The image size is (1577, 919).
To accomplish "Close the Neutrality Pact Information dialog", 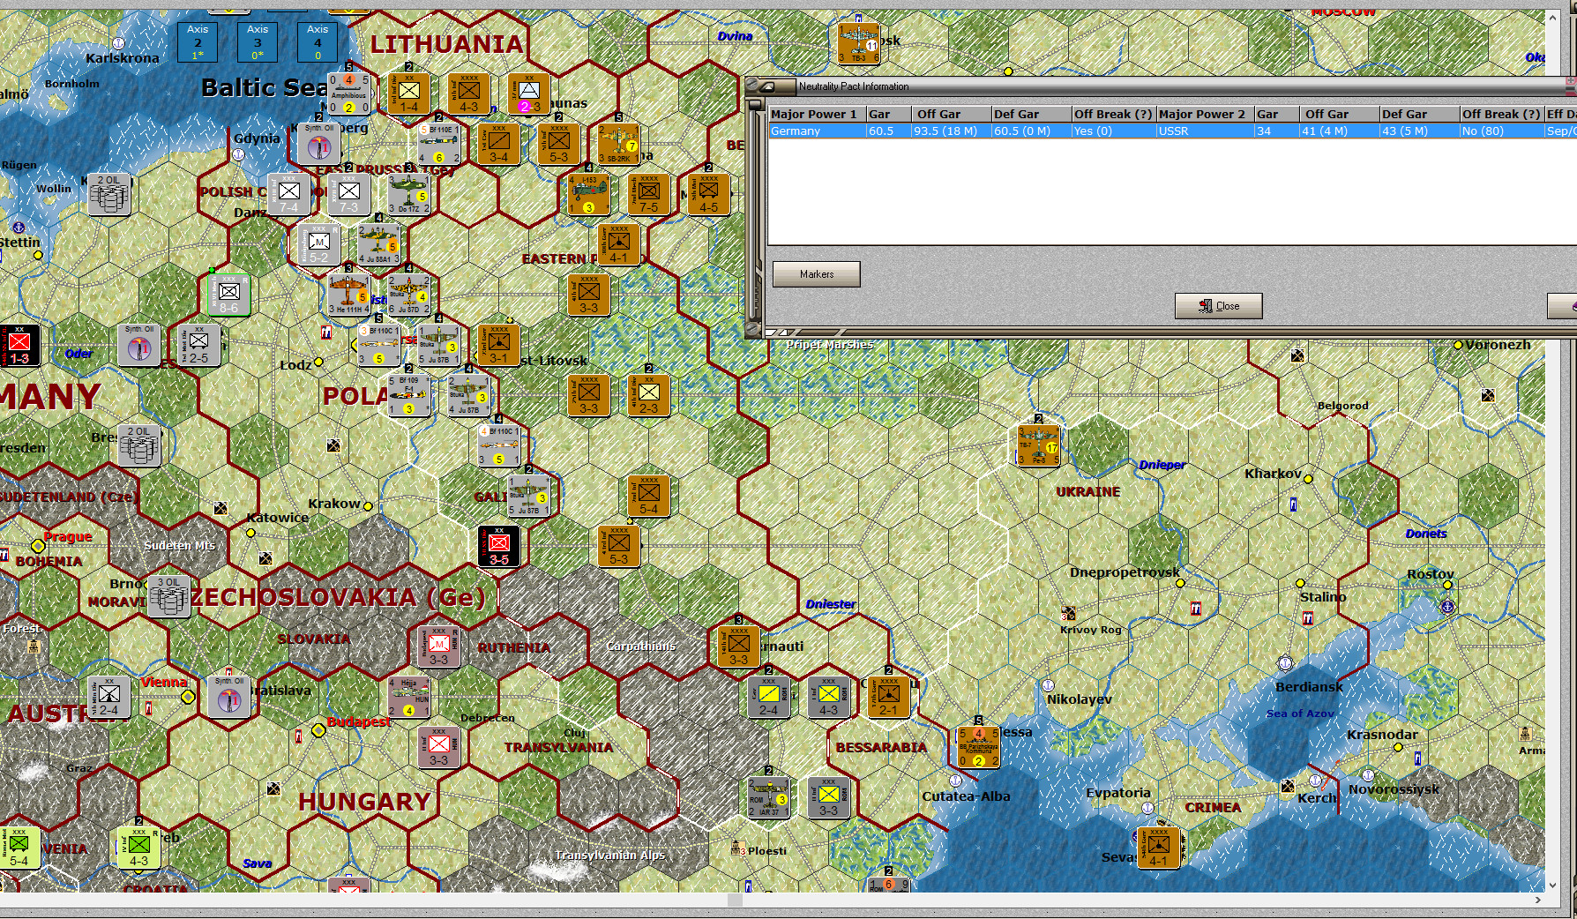I will tap(1219, 306).
